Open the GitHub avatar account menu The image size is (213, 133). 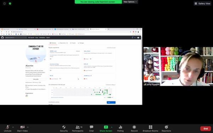138,38
